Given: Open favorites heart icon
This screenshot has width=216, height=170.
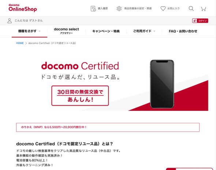Looking at the screenshot, I should click(163, 8).
